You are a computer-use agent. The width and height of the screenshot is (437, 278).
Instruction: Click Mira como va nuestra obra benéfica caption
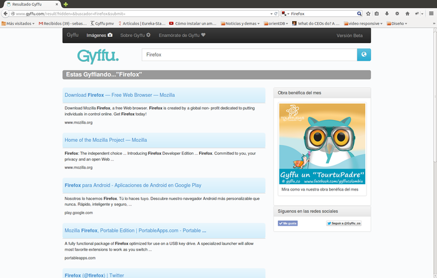point(320,189)
